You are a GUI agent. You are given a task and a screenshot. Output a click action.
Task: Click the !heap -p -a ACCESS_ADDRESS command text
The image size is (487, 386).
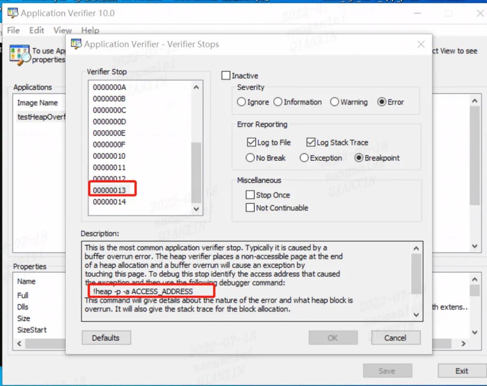[x=143, y=291]
